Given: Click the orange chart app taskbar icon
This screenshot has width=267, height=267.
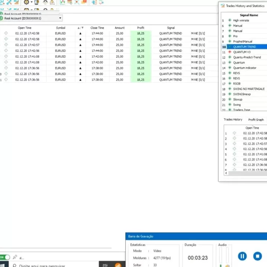Looking at the screenshot, I should pyautogui.click(x=118, y=265).
